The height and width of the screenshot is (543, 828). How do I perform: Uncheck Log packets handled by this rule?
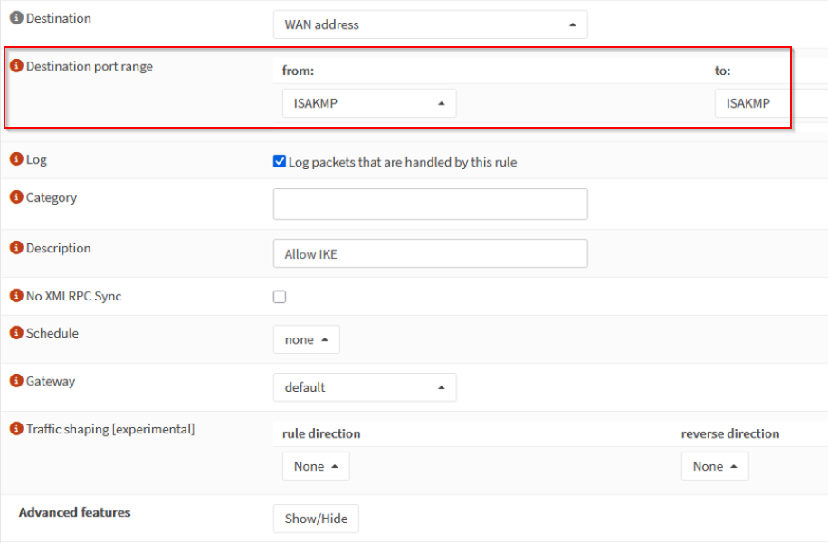pos(280,162)
